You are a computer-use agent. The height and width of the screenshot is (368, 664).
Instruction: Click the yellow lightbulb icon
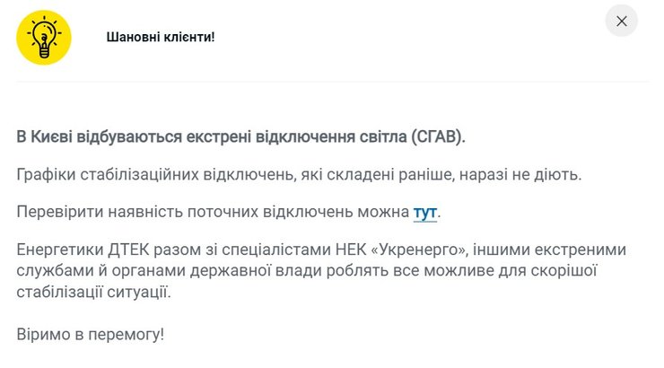(43, 37)
